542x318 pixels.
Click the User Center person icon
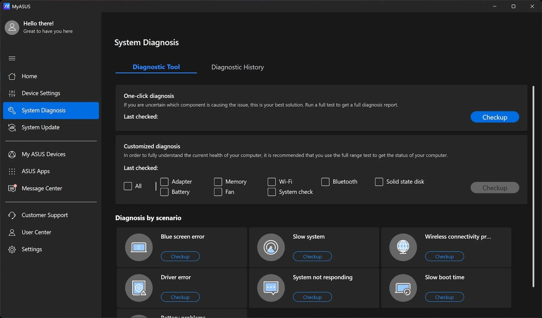pyautogui.click(x=12, y=233)
